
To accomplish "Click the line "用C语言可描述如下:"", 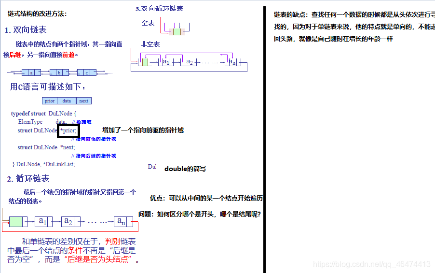I will point(47,87).
